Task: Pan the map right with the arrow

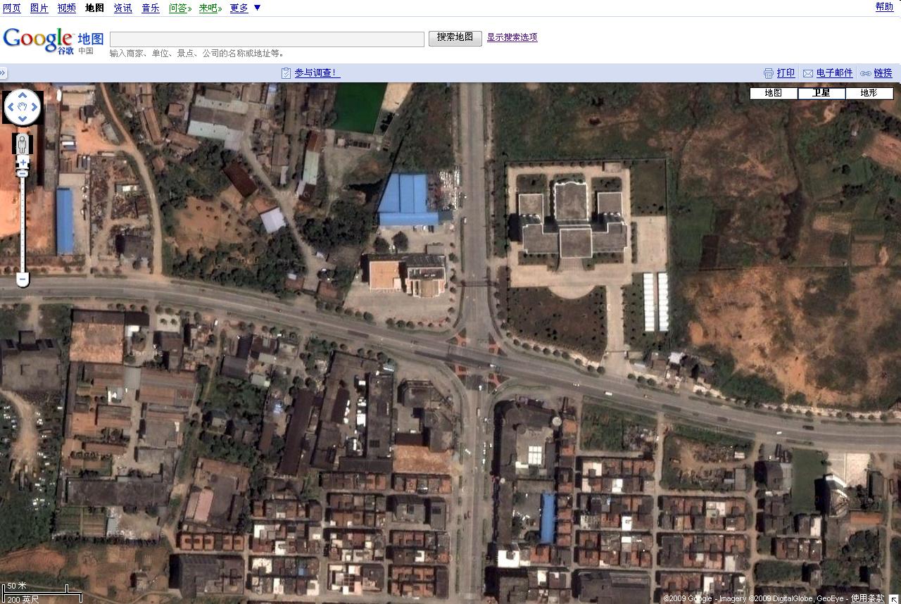Action: tap(35, 107)
